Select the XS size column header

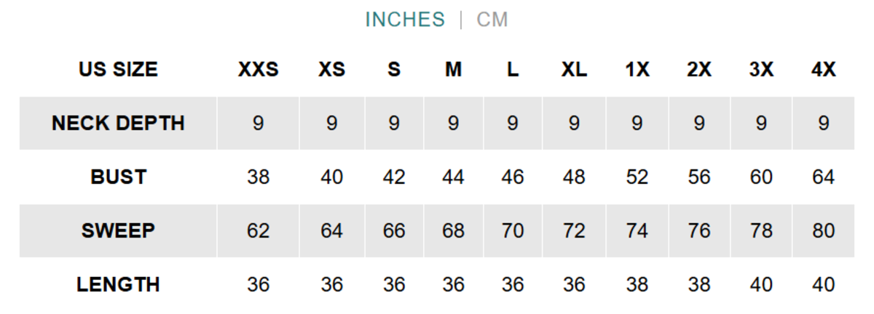(x=331, y=70)
